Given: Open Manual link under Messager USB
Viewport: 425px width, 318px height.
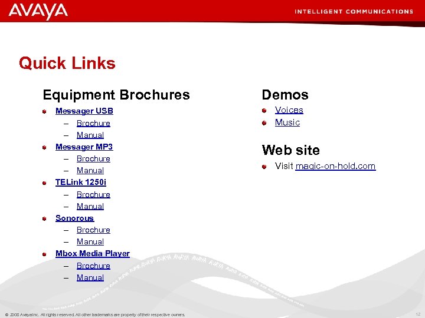Looking at the screenshot, I should (90, 135).
